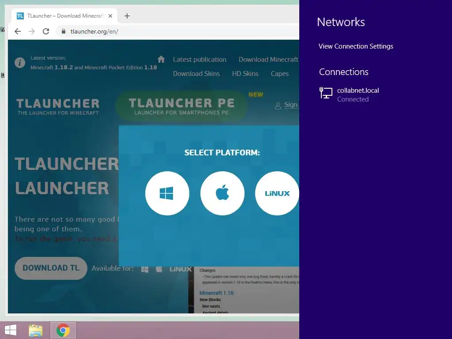Click the TLauncher PE banner
452x339 pixels.
(181, 106)
